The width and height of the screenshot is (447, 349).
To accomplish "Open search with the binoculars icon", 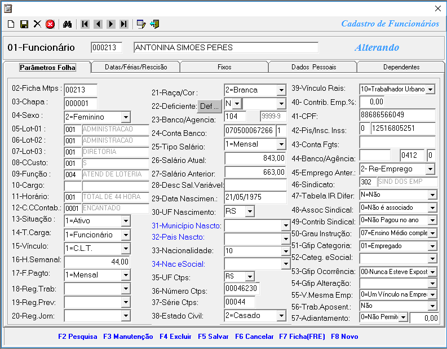I will [67, 24].
